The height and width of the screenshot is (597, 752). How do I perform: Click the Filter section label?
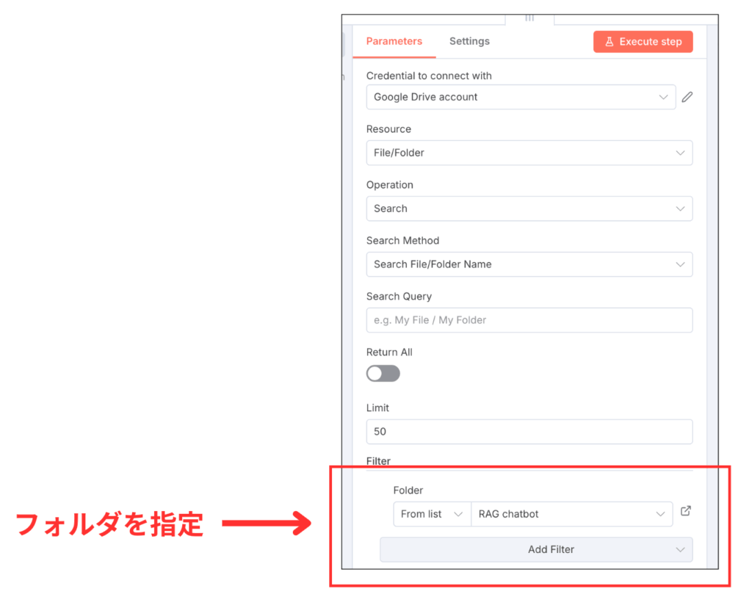tap(378, 460)
